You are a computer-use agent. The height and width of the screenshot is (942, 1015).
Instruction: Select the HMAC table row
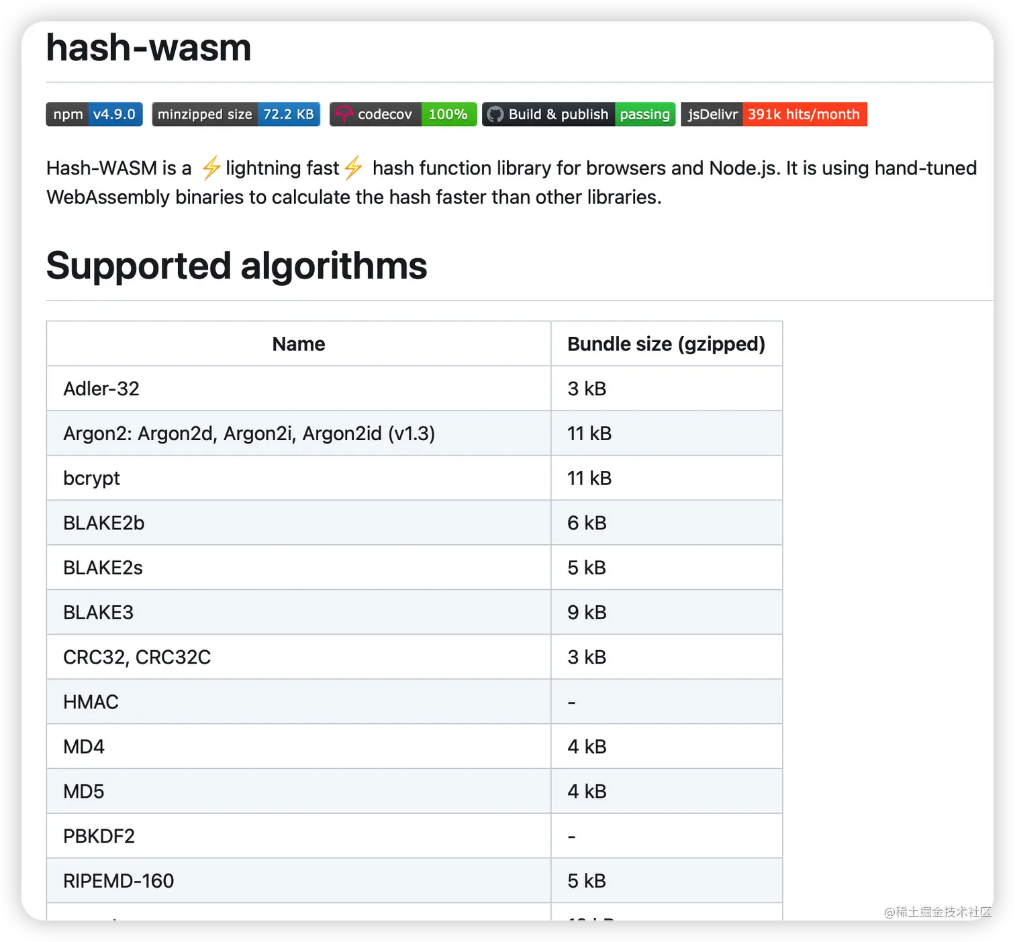click(x=414, y=702)
